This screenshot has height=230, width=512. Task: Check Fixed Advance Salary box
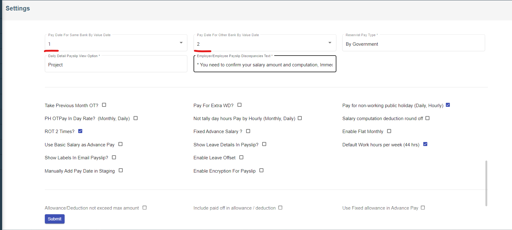(248, 131)
